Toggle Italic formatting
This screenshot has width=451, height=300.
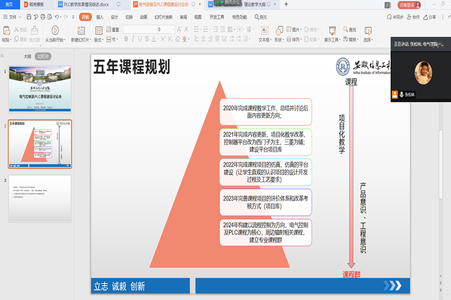pyautogui.click(x=134, y=39)
